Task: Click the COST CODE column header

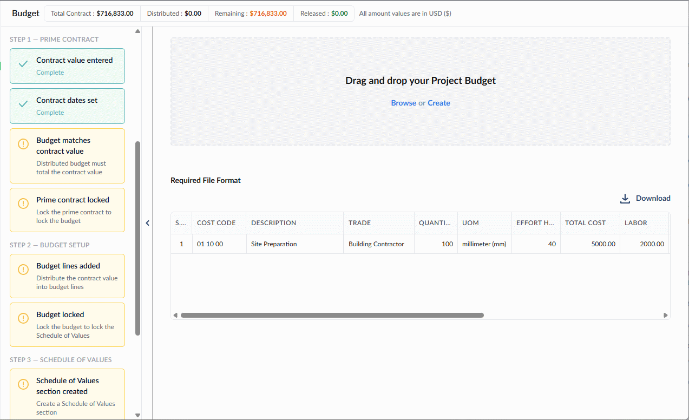Action: pyautogui.click(x=219, y=223)
